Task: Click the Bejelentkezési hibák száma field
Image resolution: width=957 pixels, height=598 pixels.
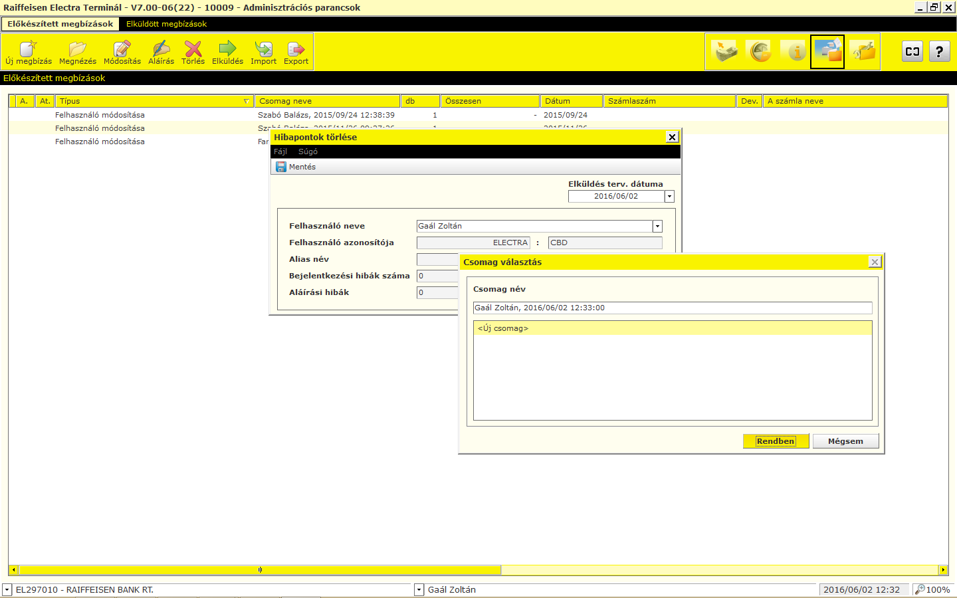Action: coord(437,276)
